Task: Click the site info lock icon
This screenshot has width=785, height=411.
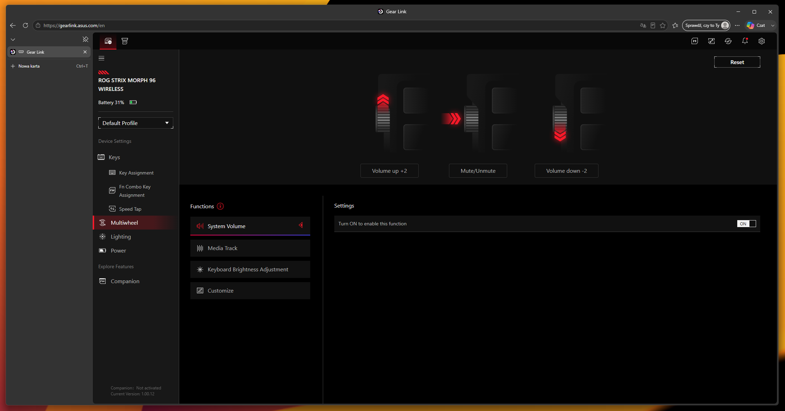Action: [38, 25]
